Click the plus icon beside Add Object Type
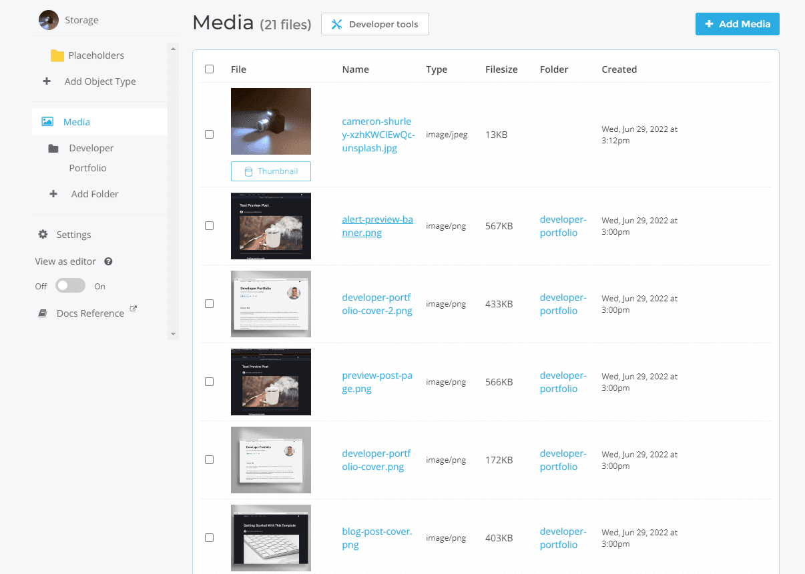The height and width of the screenshot is (574, 805). [47, 81]
